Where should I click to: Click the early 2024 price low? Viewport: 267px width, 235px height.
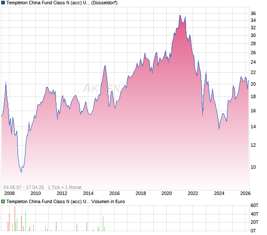point(219,129)
